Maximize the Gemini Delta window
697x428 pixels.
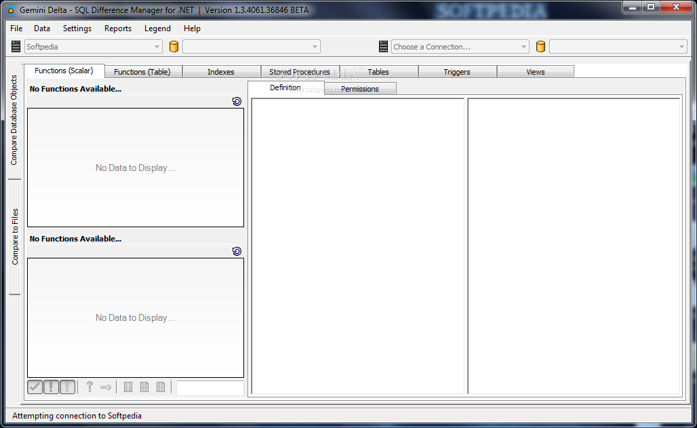[651, 7]
